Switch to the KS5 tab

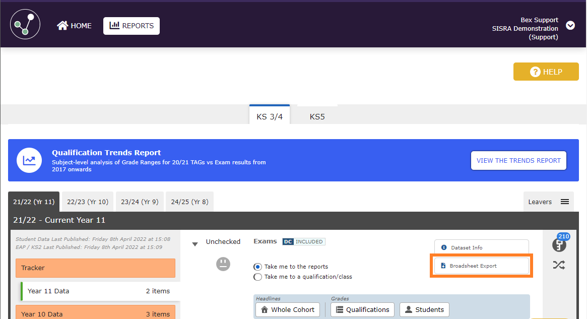(x=317, y=117)
